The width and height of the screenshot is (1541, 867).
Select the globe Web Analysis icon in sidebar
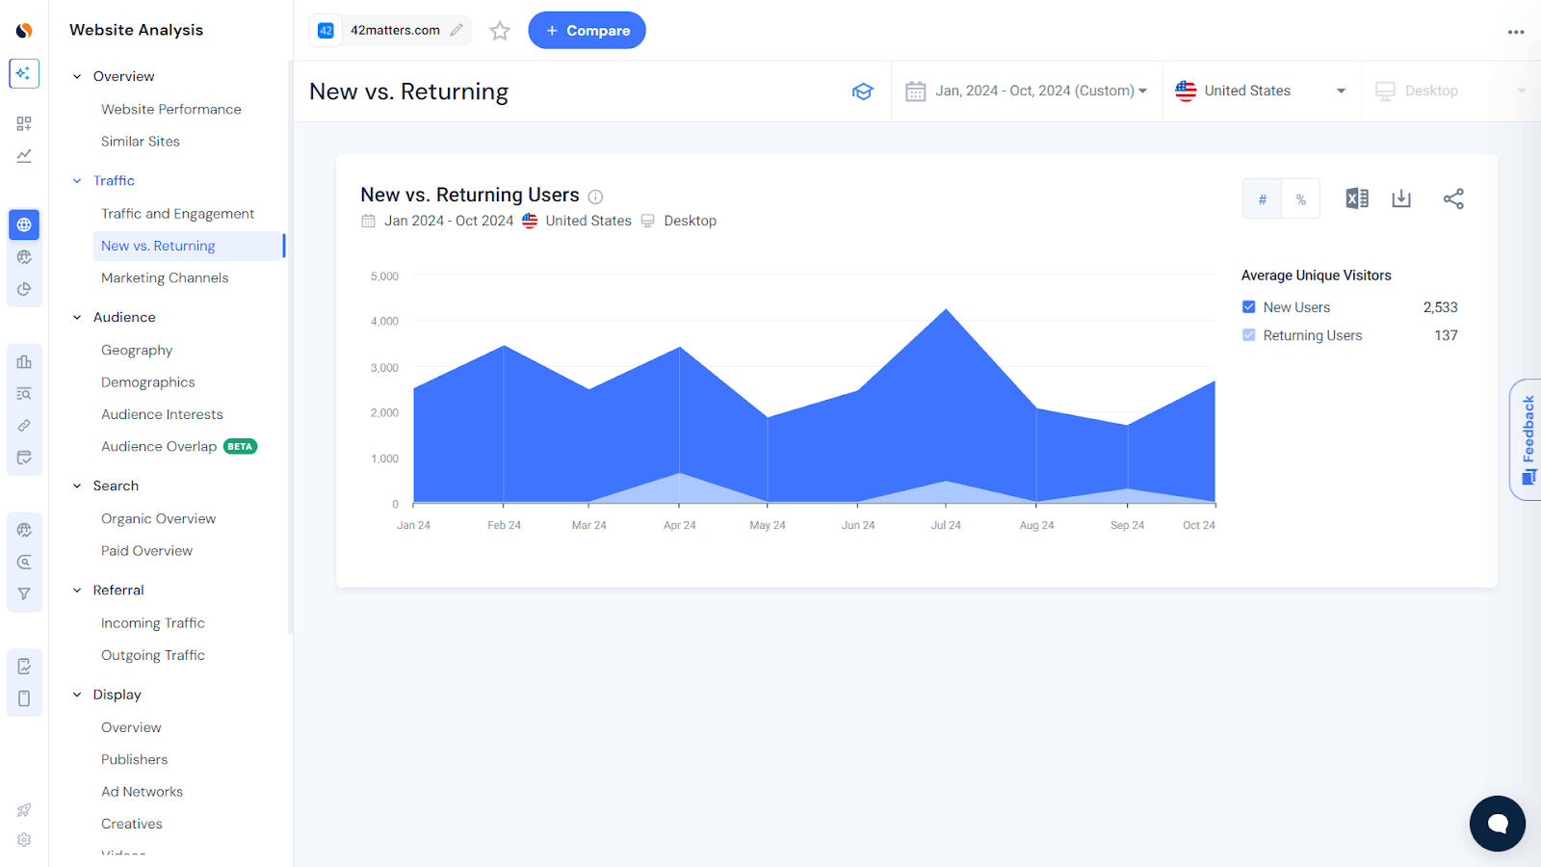[x=23, y=224]
